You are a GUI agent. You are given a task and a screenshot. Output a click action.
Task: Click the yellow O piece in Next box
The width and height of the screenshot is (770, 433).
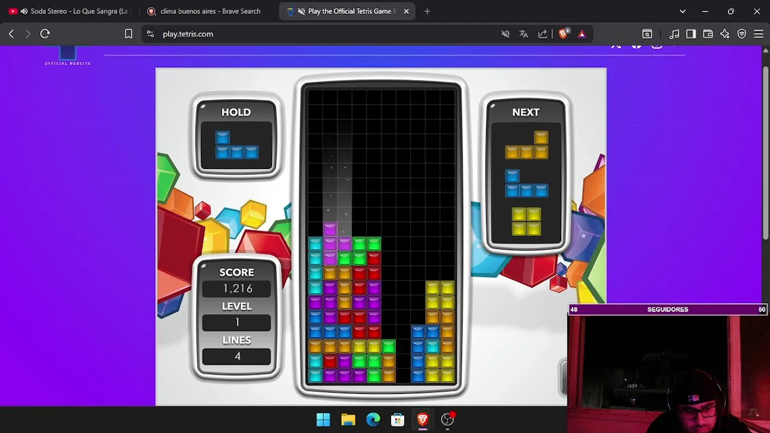(x=526, y=221)
